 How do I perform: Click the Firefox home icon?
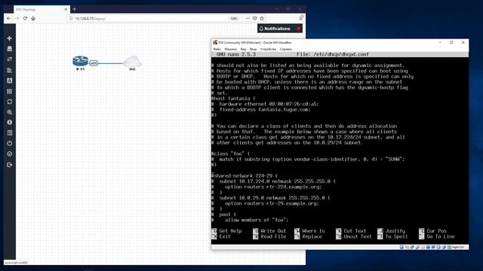click(33, 18)
